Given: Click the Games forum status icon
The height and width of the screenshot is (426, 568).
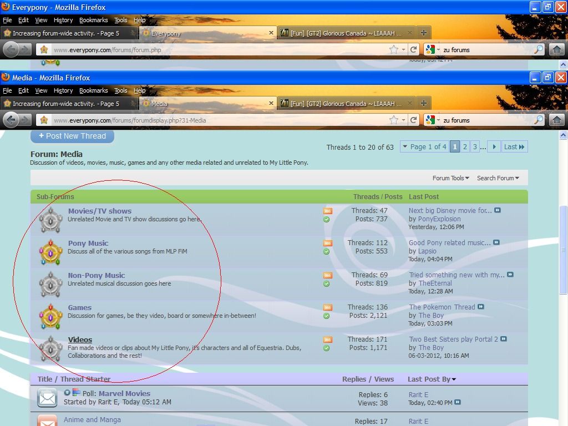Looking at the screenshot, I should (x=50, y=317).
